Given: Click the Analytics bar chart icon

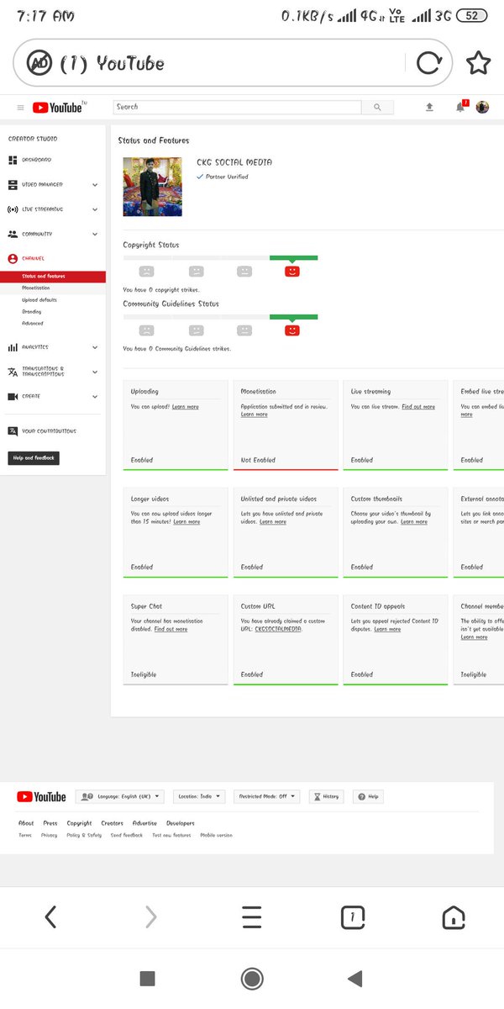Looking at the screenshot, I should click(x=13, y=347).
